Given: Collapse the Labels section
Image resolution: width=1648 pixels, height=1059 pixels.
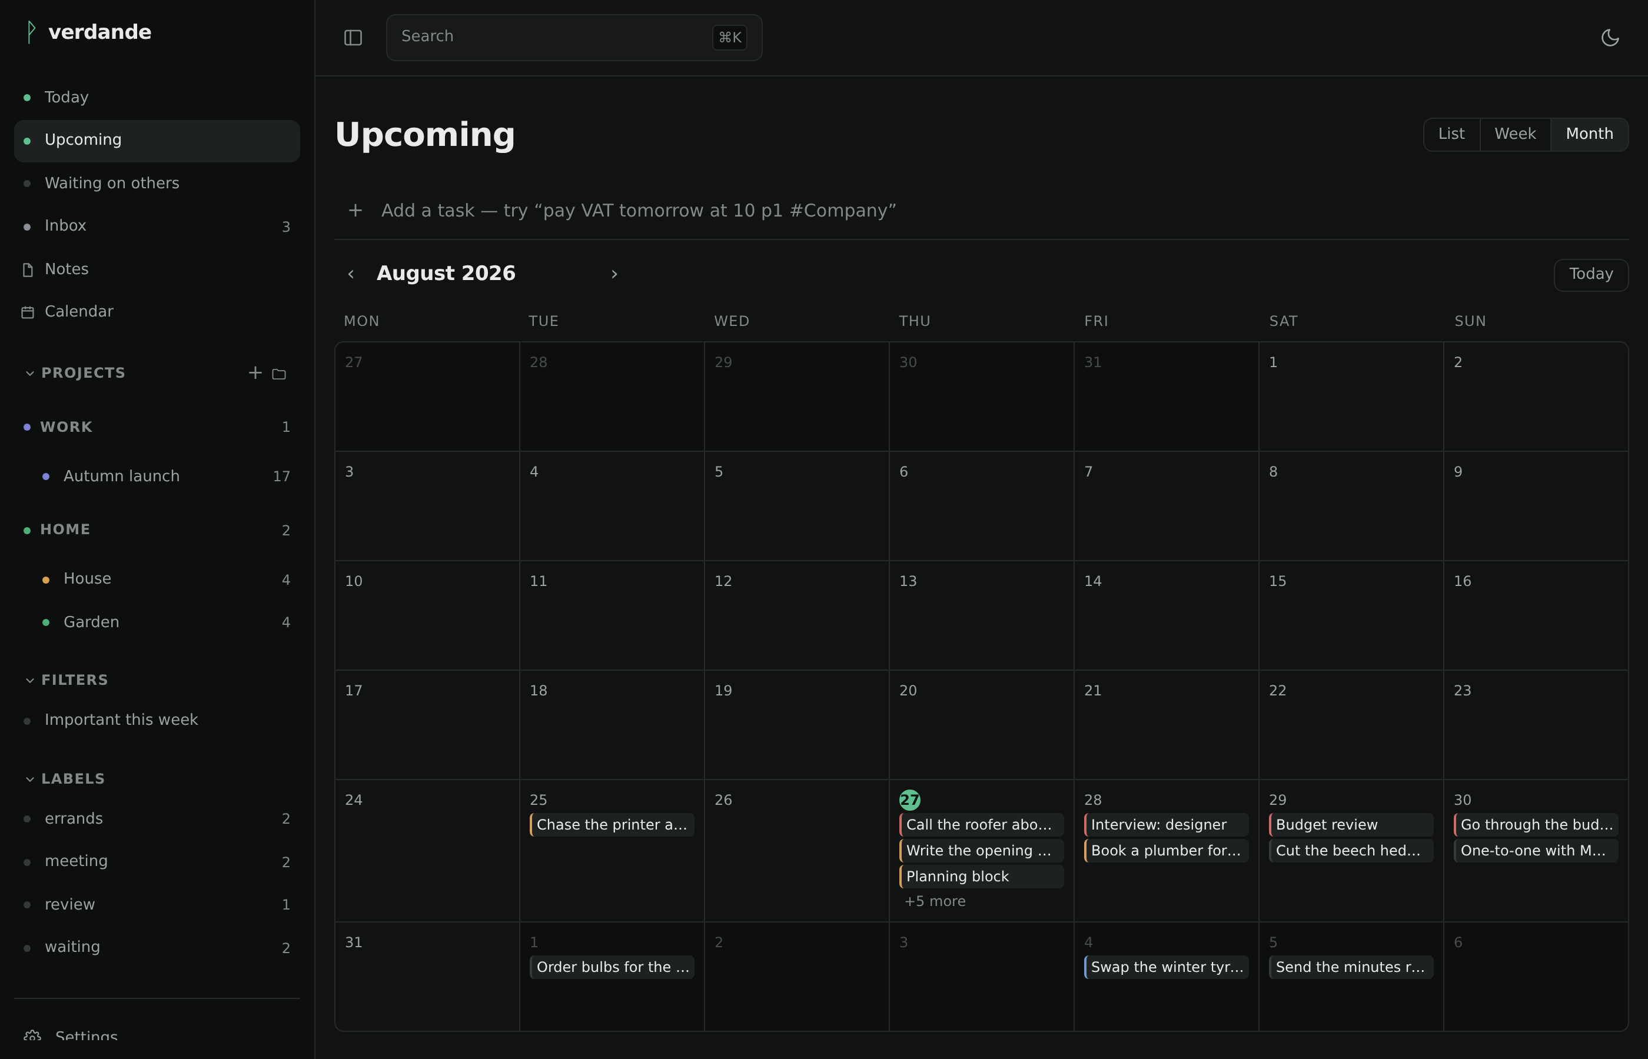Looking at the screenshot, I should point(66,778).
